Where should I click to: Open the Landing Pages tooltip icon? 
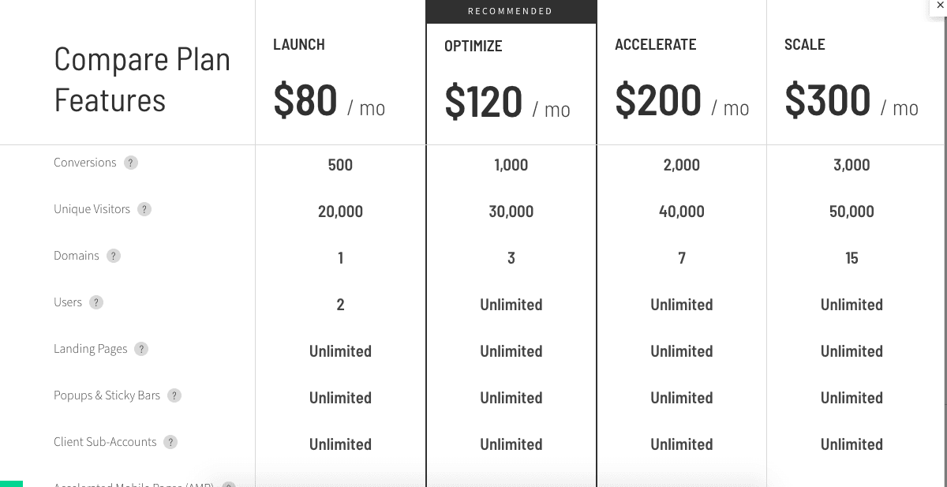point(141,349)
